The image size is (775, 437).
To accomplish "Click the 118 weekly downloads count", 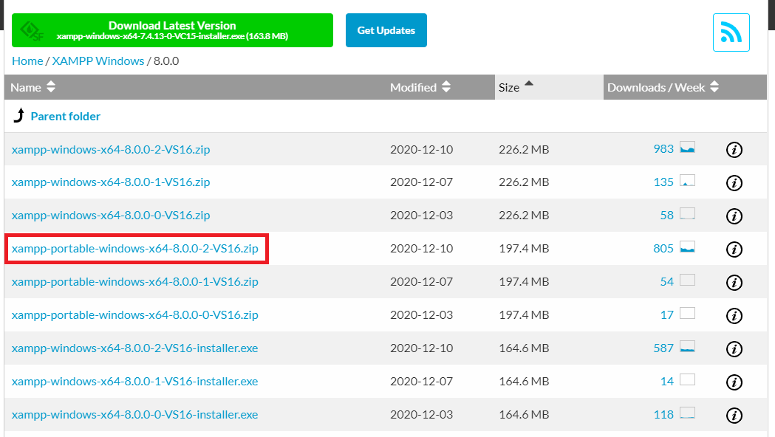I will [x=663, y=414].
